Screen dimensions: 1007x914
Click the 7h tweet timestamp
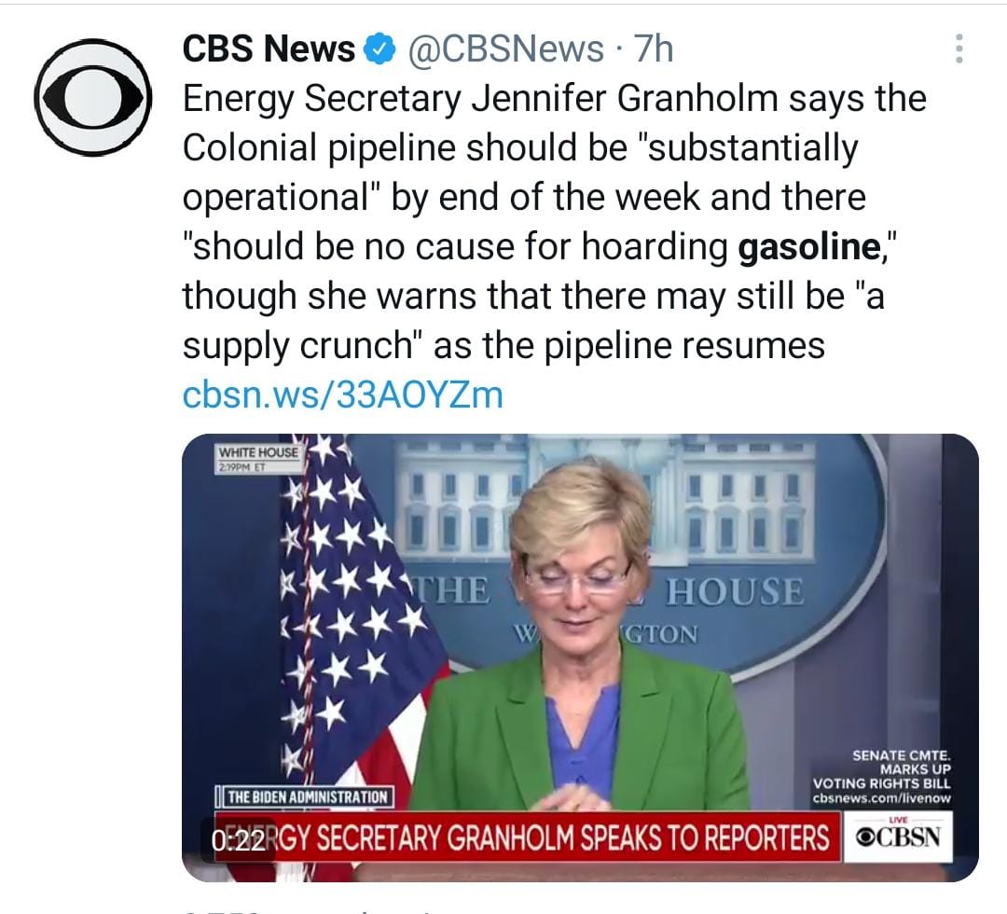[x=653, y=50]
